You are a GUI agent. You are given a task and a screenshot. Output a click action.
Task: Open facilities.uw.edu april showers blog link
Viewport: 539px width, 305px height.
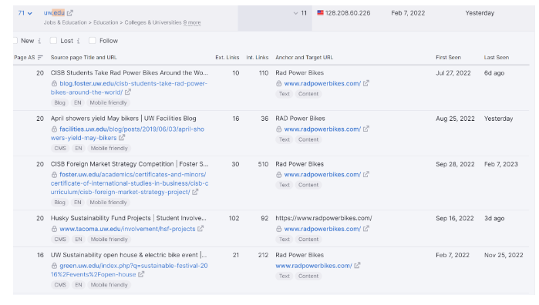point(127,133)
